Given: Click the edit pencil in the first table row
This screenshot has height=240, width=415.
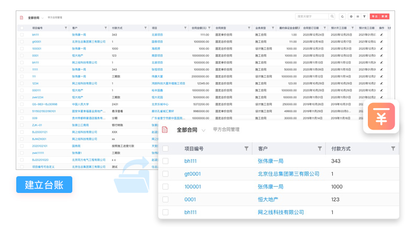Looking at the screenshot, I should (x=381, y=35).
